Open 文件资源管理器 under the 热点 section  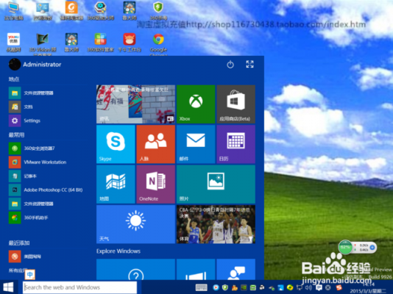31,93
